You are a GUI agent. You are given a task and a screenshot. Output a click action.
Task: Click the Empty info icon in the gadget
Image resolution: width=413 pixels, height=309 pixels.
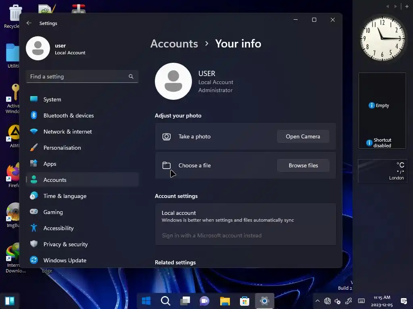tap(371, 105)
